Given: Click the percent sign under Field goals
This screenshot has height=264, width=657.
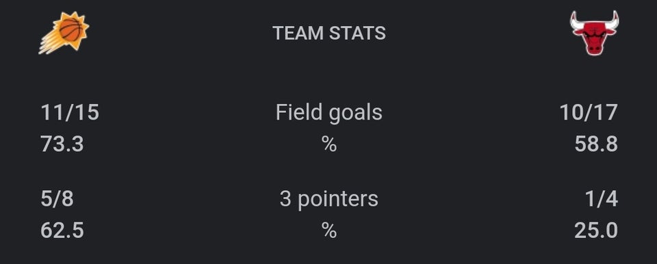Looking at the screenshot, I should (x=329, y=144).
